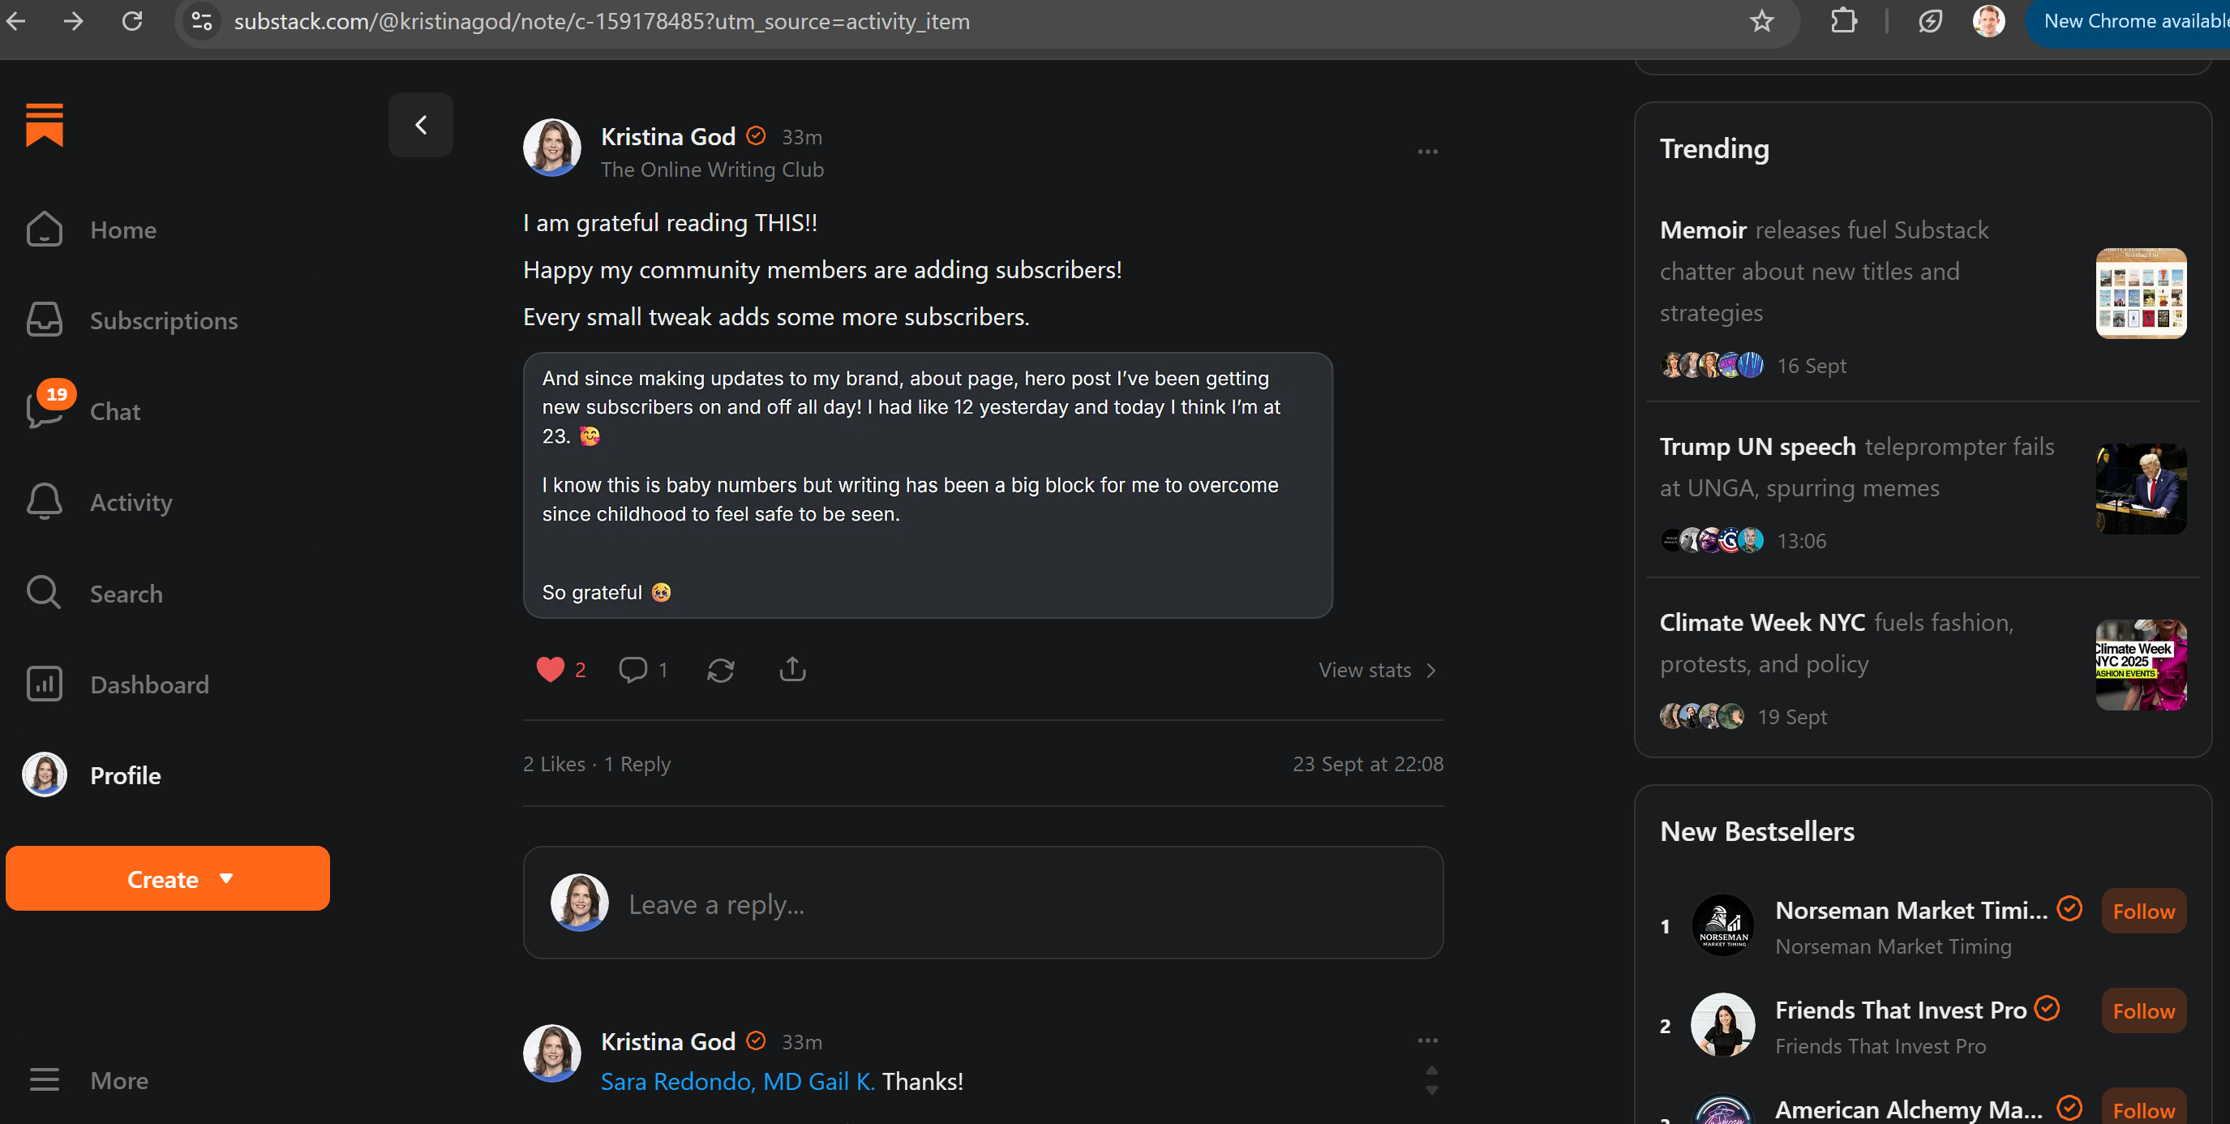This screenshot has height=1124, width=2230.
Task: Open Trump UN speech thumbnail
Action: (x=2140, y=489)
